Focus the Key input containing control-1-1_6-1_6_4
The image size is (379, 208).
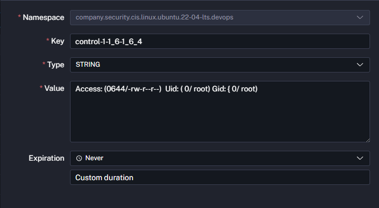220,41
